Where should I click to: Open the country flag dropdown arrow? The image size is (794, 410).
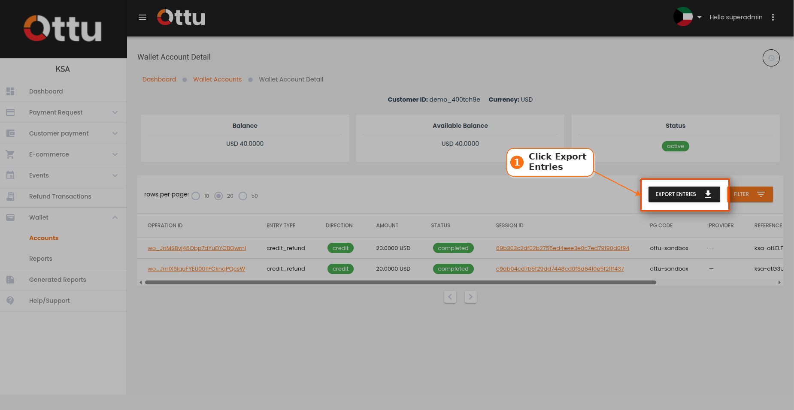point(699,18)
